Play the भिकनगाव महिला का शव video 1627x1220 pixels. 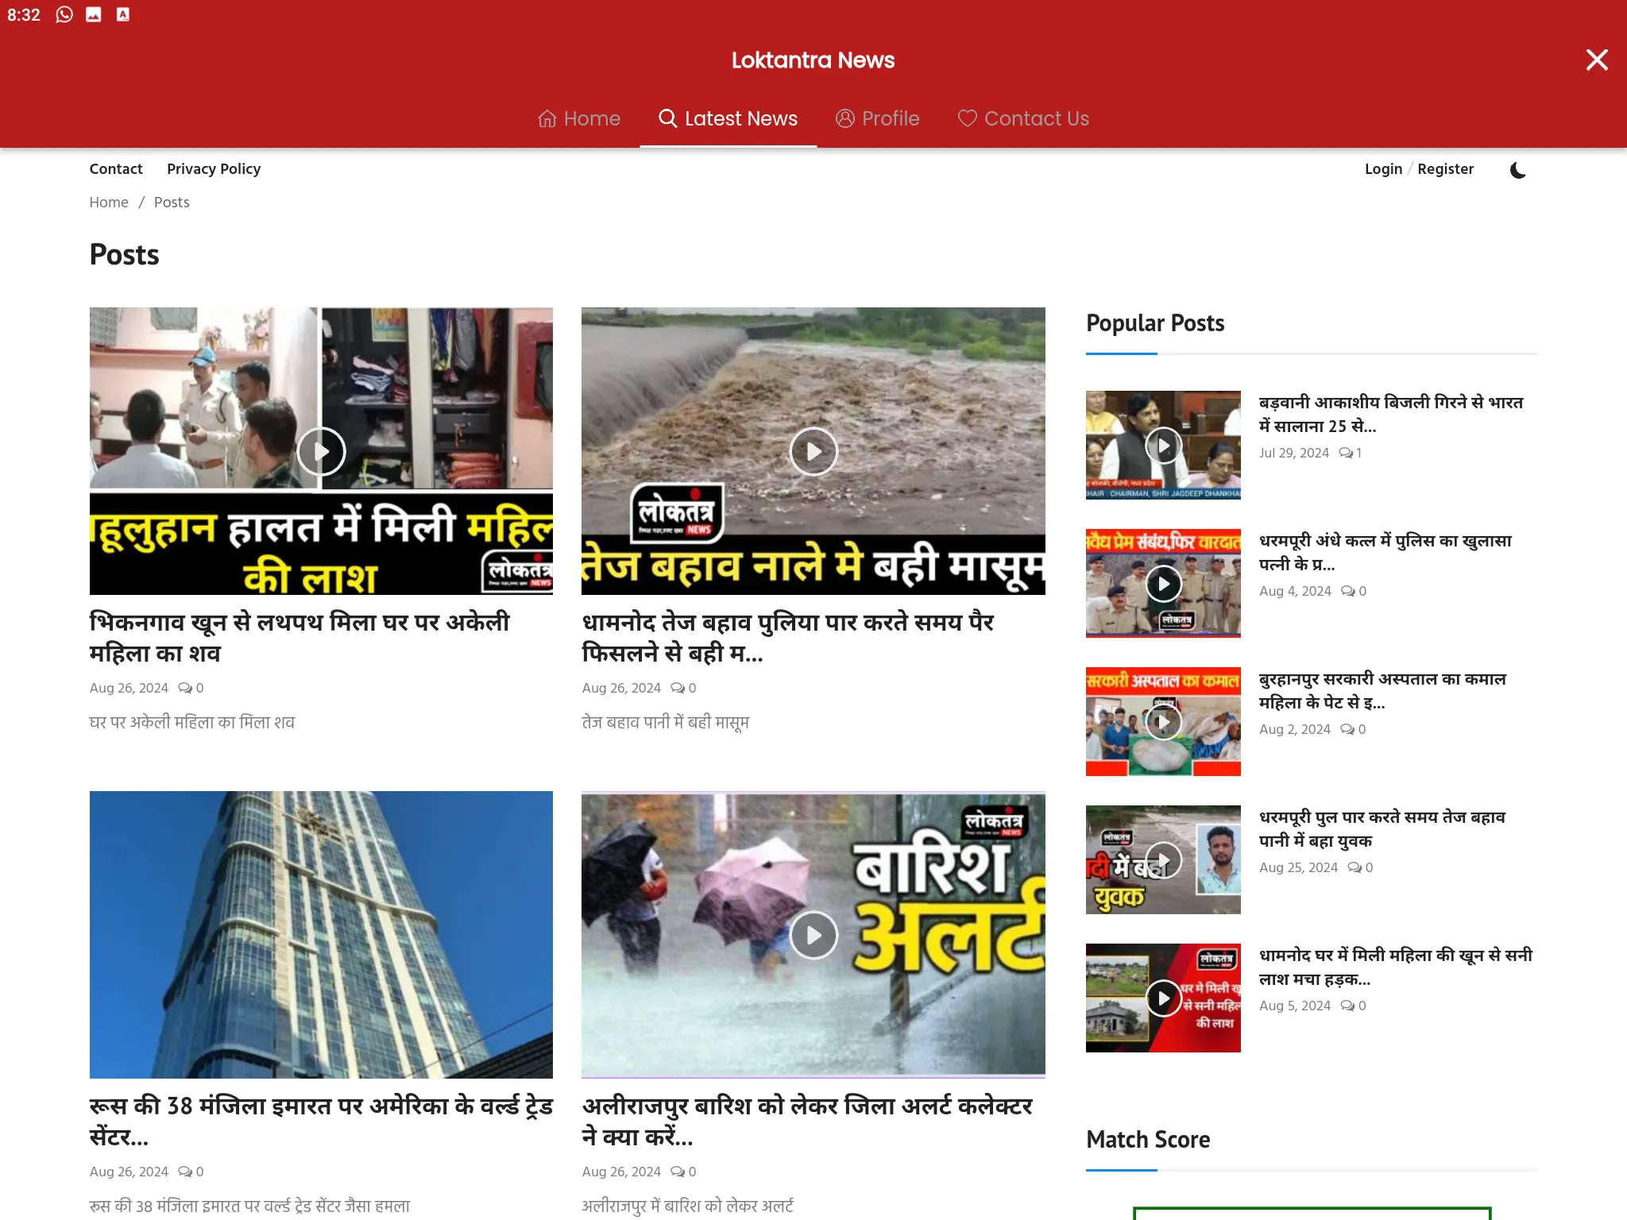pyautogui.click(x=321, y=451)
